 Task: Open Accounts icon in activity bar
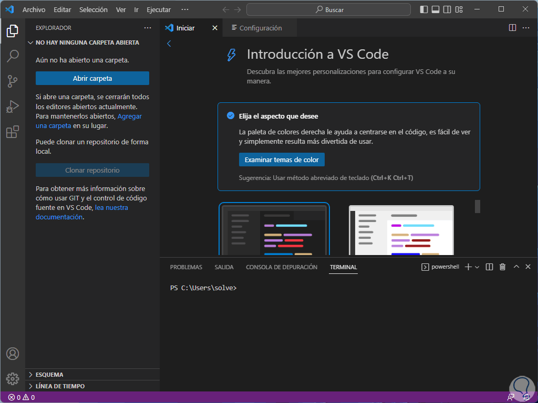pos(13,354)
